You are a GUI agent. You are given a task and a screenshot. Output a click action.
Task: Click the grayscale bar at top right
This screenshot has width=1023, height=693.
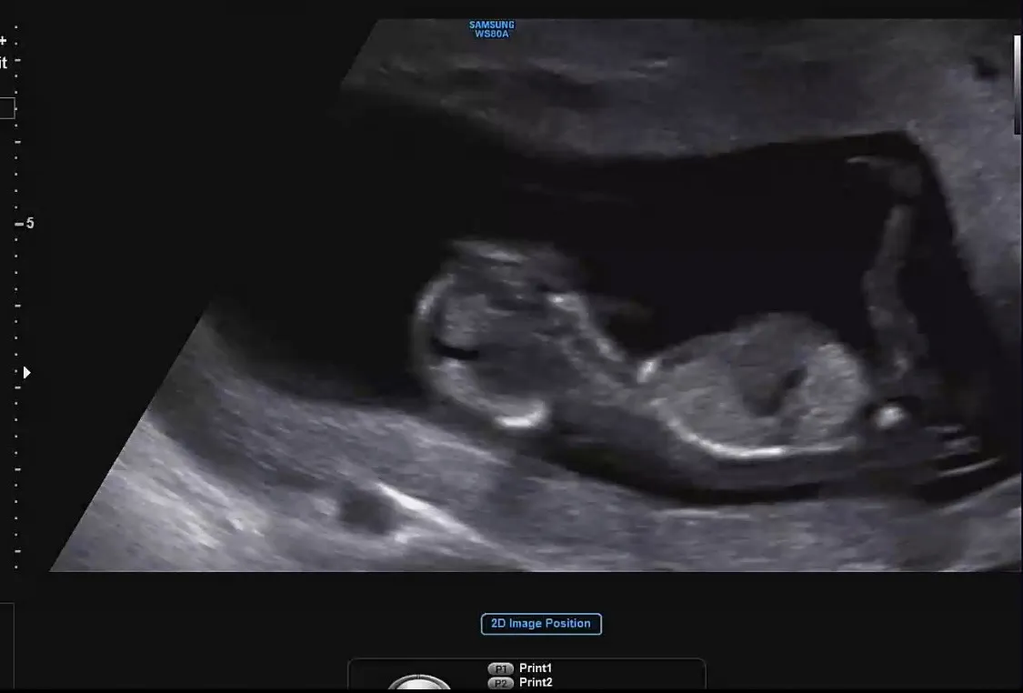tap(1018, 85)
